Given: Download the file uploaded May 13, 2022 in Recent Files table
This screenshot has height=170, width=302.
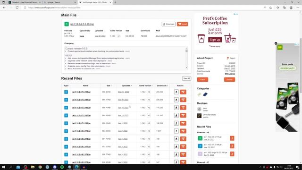Looking at the screenshot, I should (x=176, y=92).
